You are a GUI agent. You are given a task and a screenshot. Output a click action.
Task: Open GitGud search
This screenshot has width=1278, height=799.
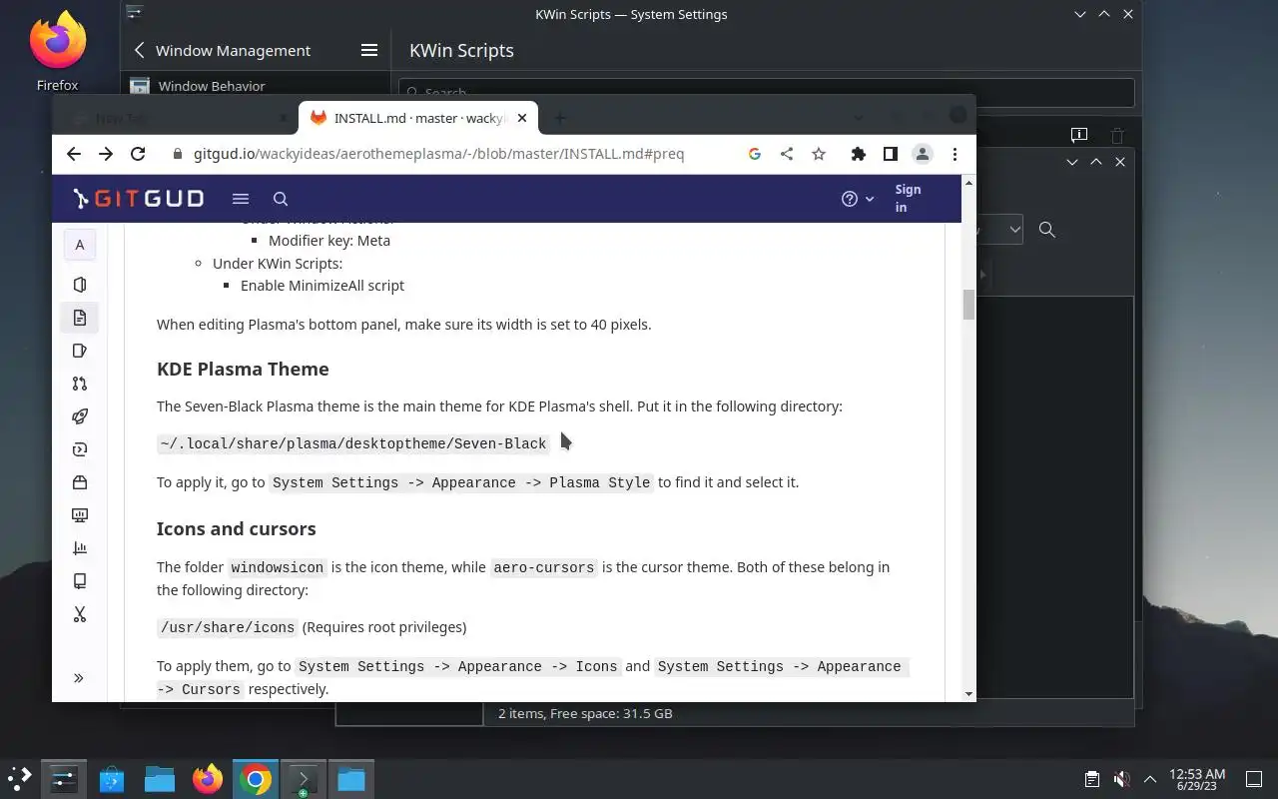pos(281,199)
